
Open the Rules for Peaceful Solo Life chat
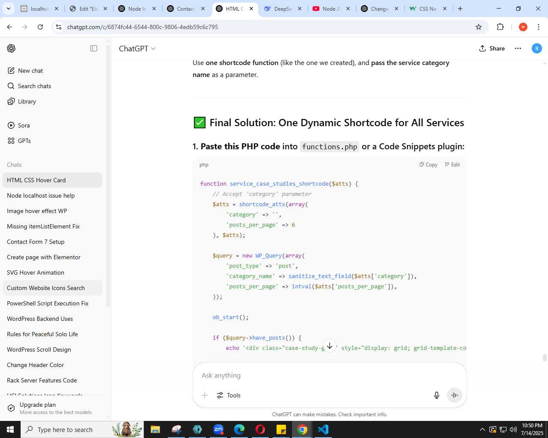point(52,334)
